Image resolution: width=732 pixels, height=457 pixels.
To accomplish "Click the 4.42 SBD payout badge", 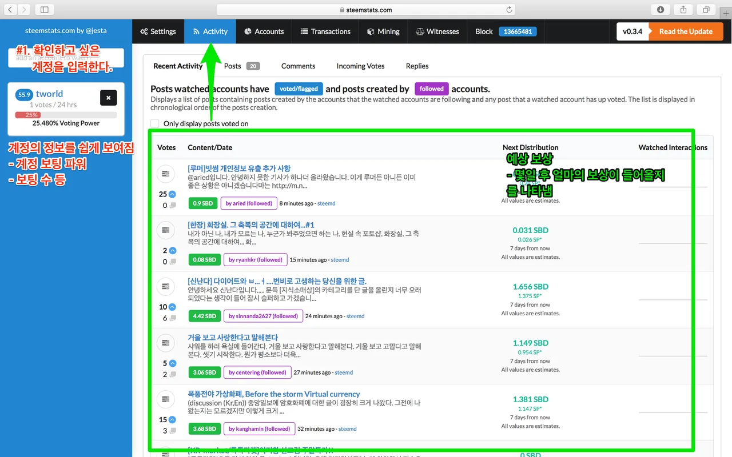I will coord(205,316).
